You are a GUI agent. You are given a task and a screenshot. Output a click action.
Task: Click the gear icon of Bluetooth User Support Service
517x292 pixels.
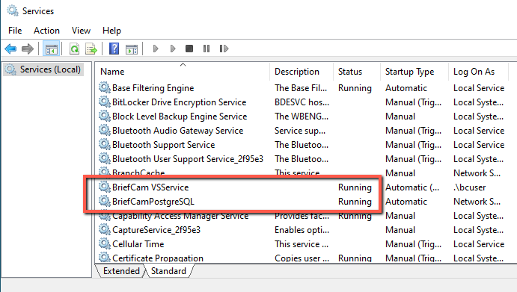pos(105,158)
